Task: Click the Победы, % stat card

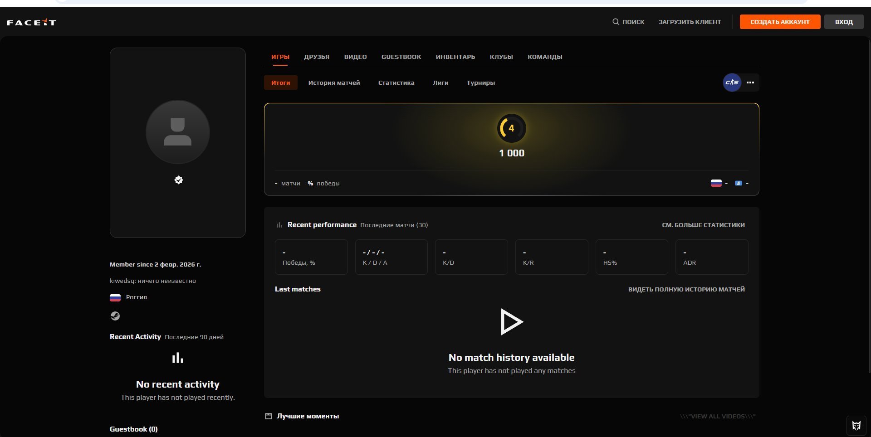Action: (x=311, y=257)
